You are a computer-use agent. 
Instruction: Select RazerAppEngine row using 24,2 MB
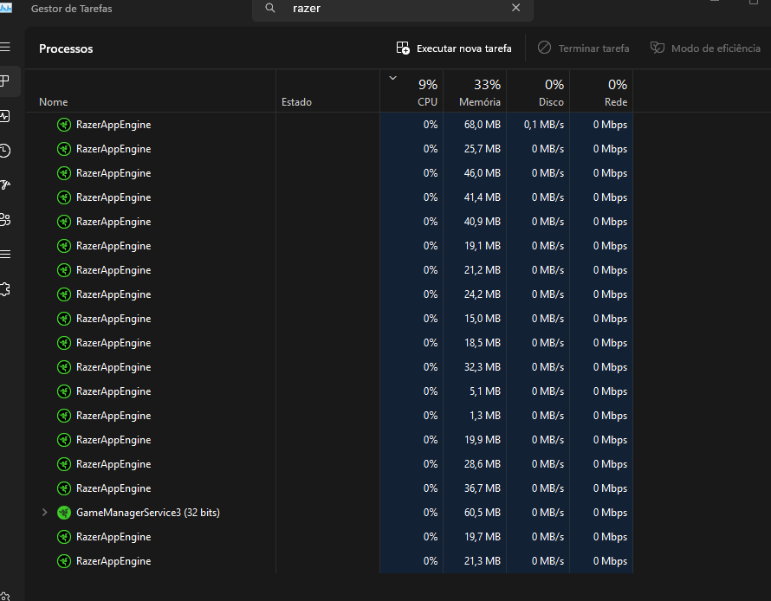(328, 294)
